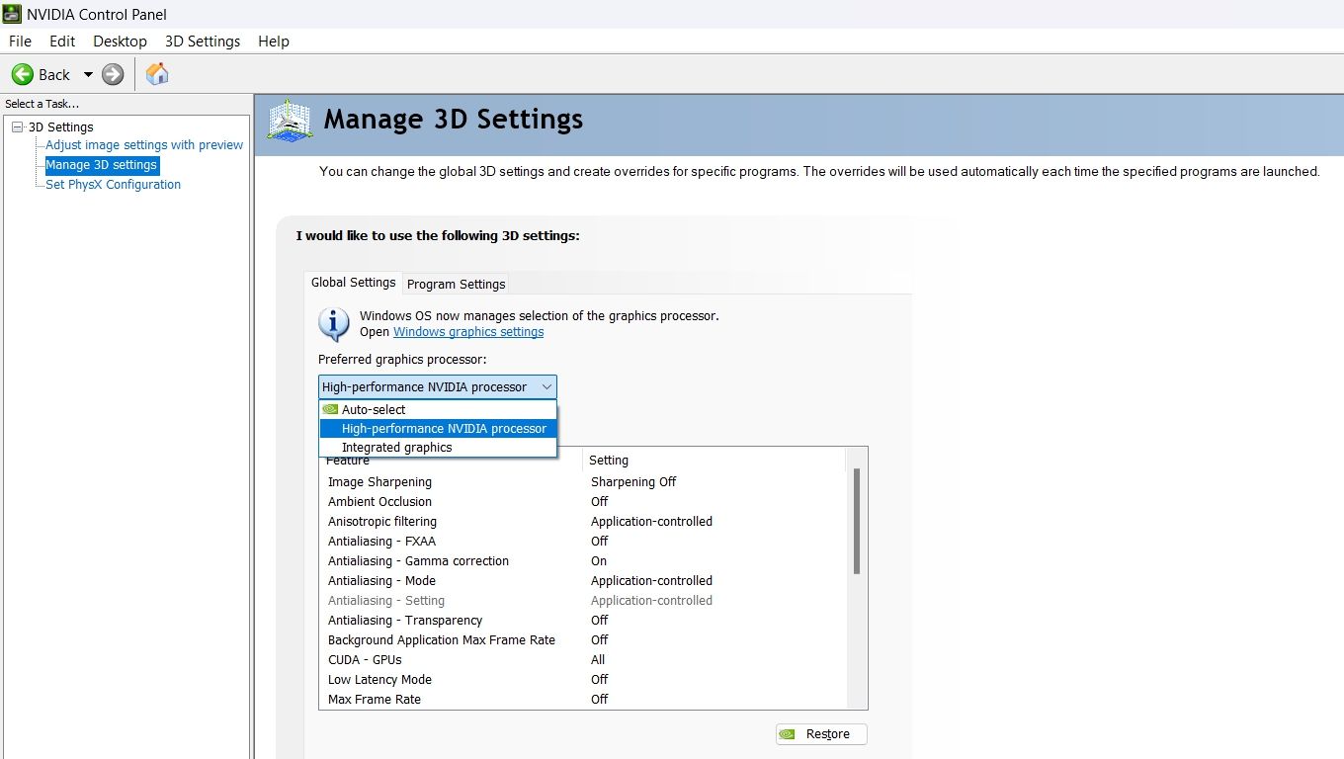Select the CUDA - GPUs row
1344x759 pixels.
[x=583, y=660]
